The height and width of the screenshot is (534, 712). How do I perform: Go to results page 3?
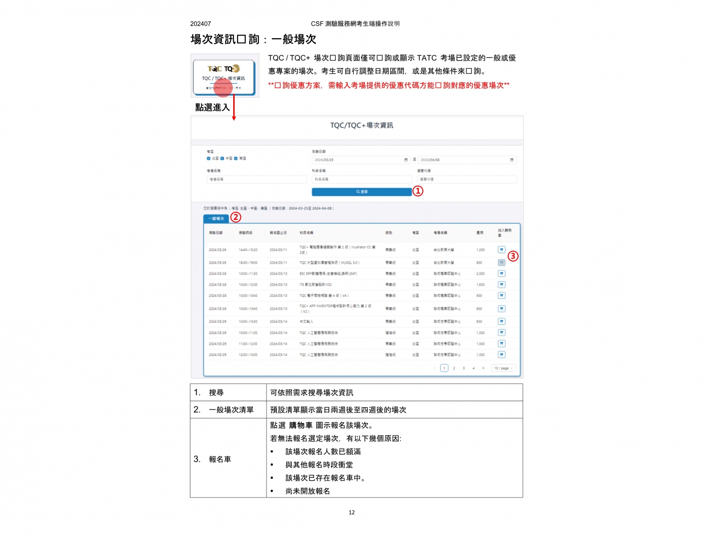(x=464, y=368)
